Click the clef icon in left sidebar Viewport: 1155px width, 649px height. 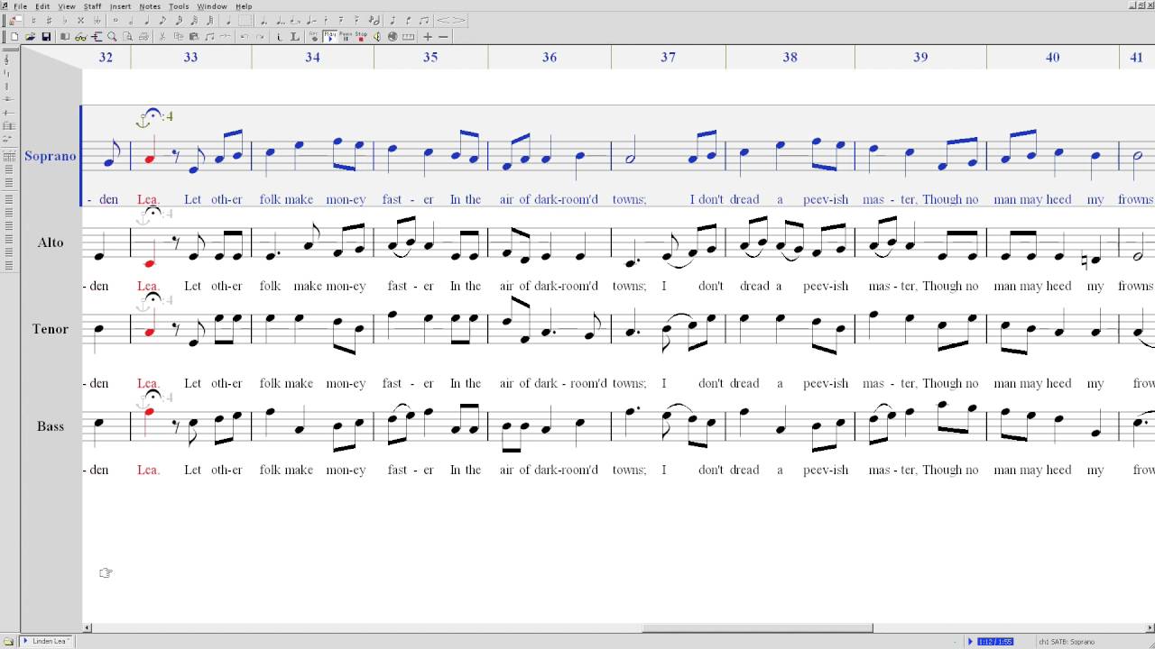tap(7, 59)
